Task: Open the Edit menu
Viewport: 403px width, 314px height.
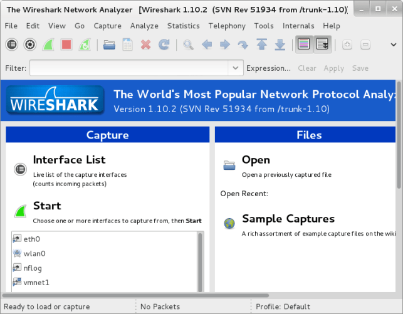Action: tap(33, 26)
